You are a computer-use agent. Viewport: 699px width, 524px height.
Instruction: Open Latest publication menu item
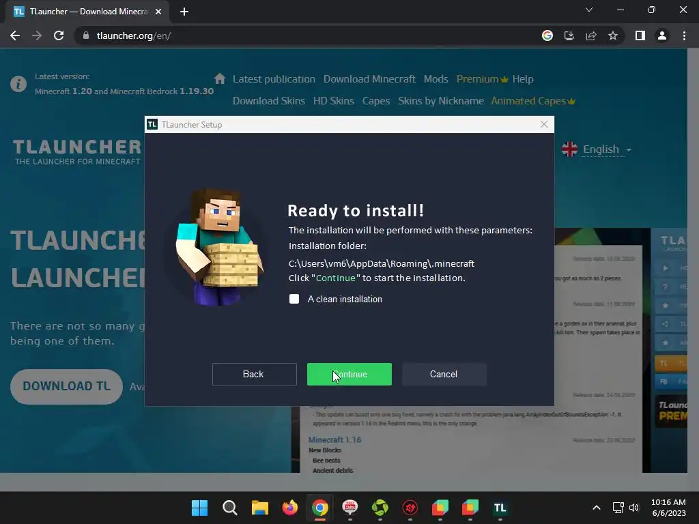point(274,79)
